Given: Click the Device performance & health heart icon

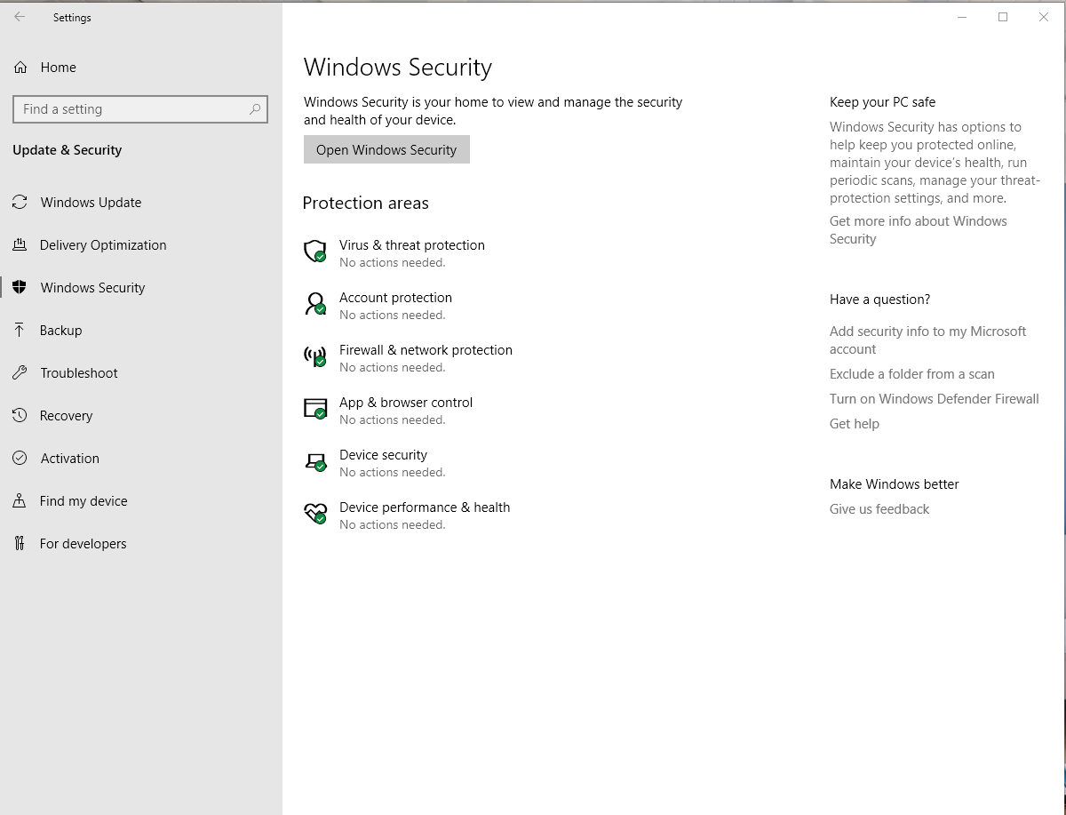Looking at the screenshot, I should (x=315, y=514).
